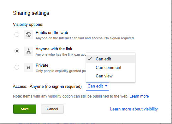Click the Cancel button

pos(52,109)
